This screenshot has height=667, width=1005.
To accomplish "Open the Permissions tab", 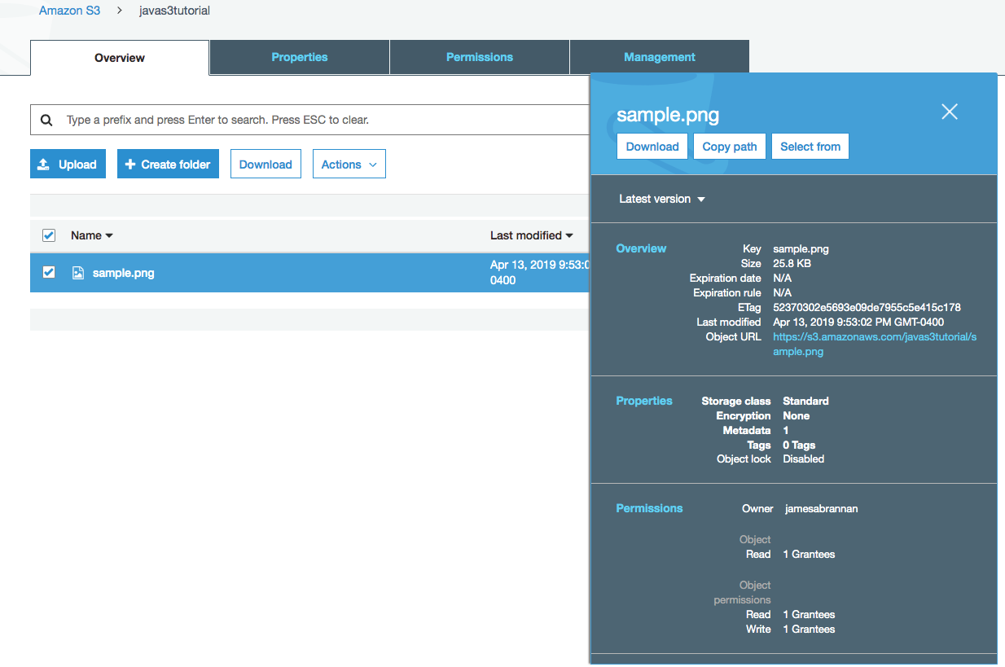I will pyautogui.click(x=480, y=57).
